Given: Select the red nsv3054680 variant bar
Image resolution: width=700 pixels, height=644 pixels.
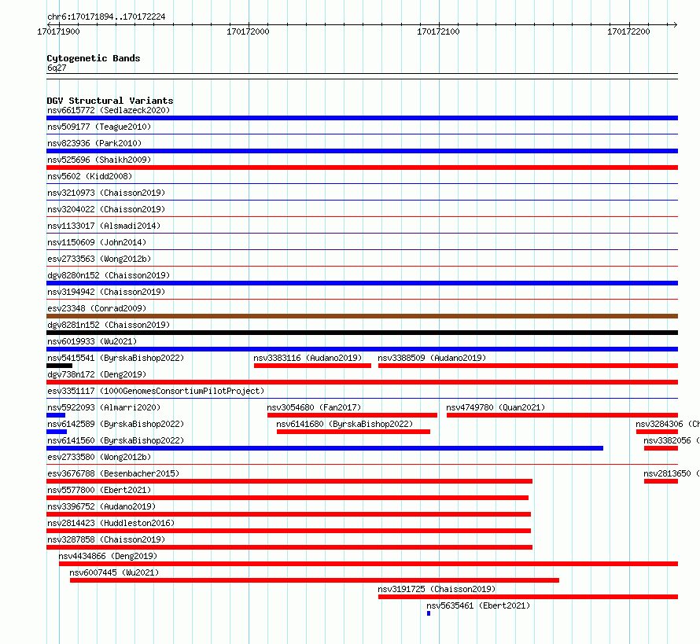Looking at the screenshot, I should click(x=352, y=415).
